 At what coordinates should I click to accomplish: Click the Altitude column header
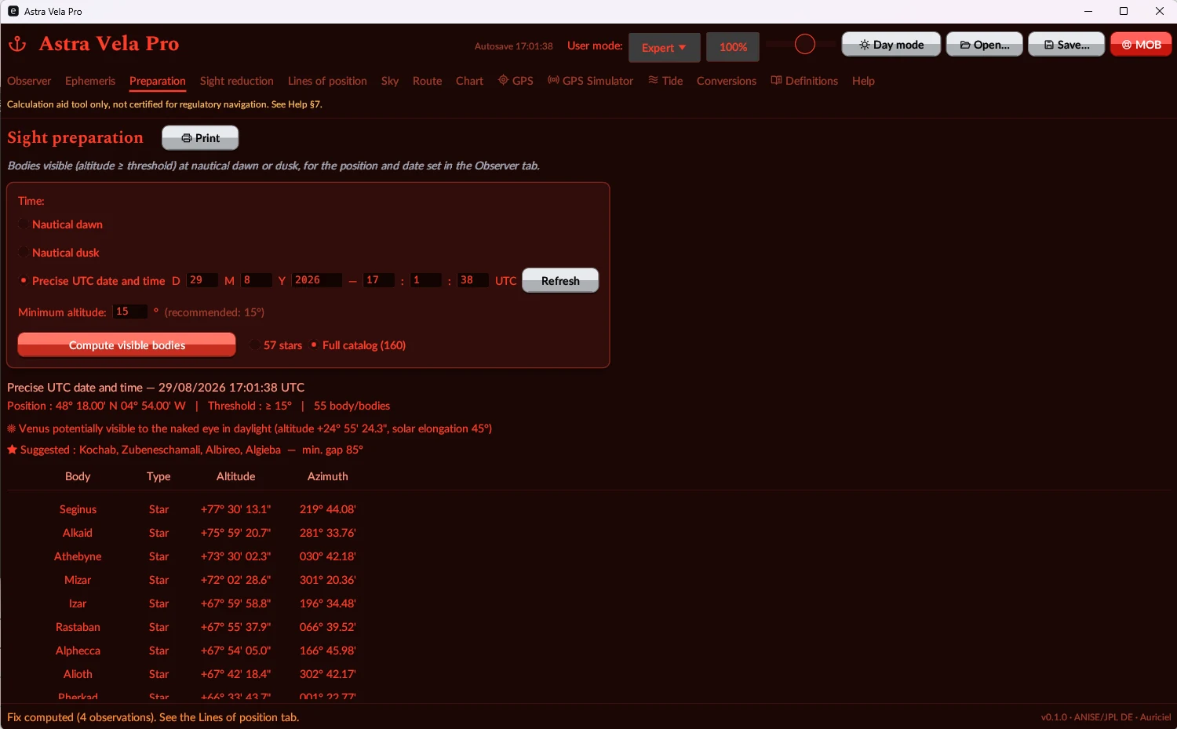236,476
